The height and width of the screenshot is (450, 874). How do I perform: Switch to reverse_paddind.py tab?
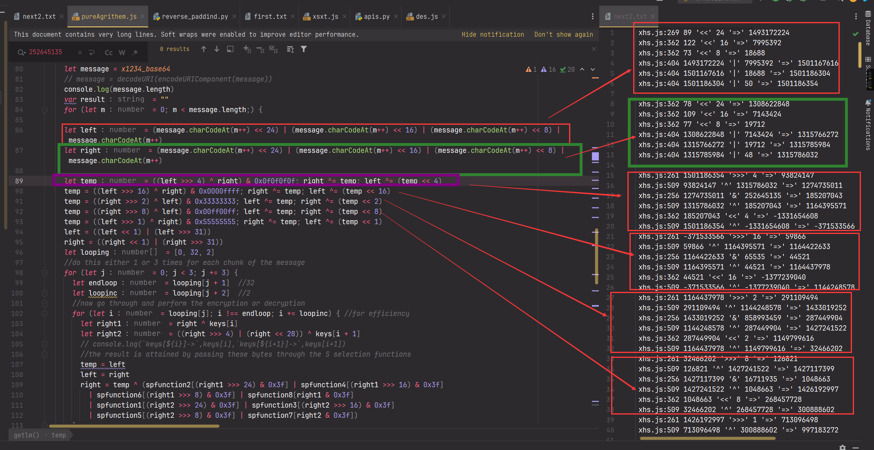pos(194,16)
